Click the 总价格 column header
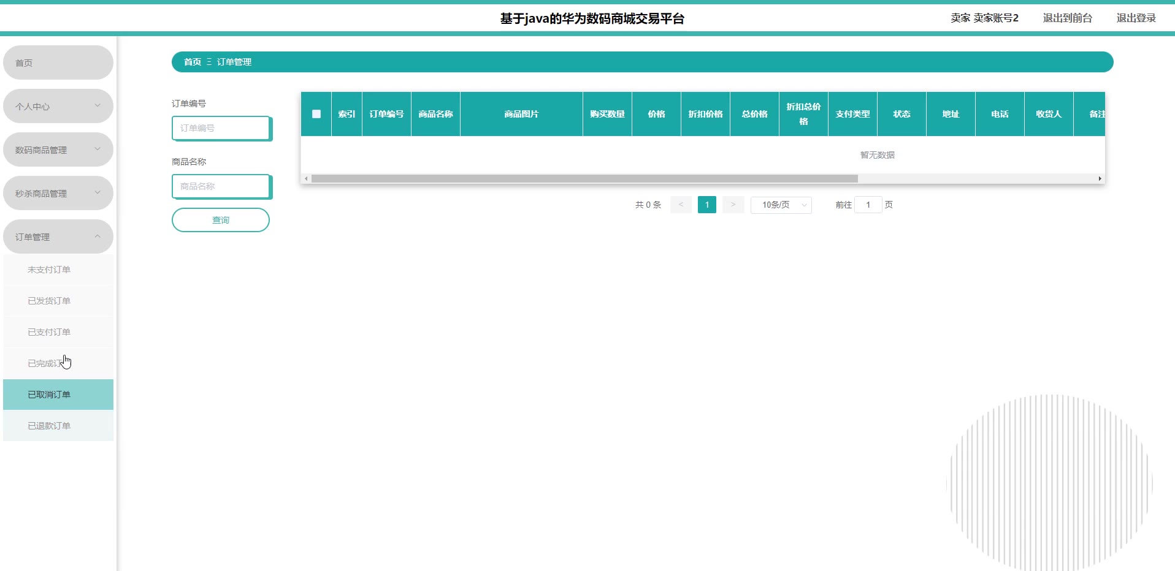 click(x=754, y=114)
